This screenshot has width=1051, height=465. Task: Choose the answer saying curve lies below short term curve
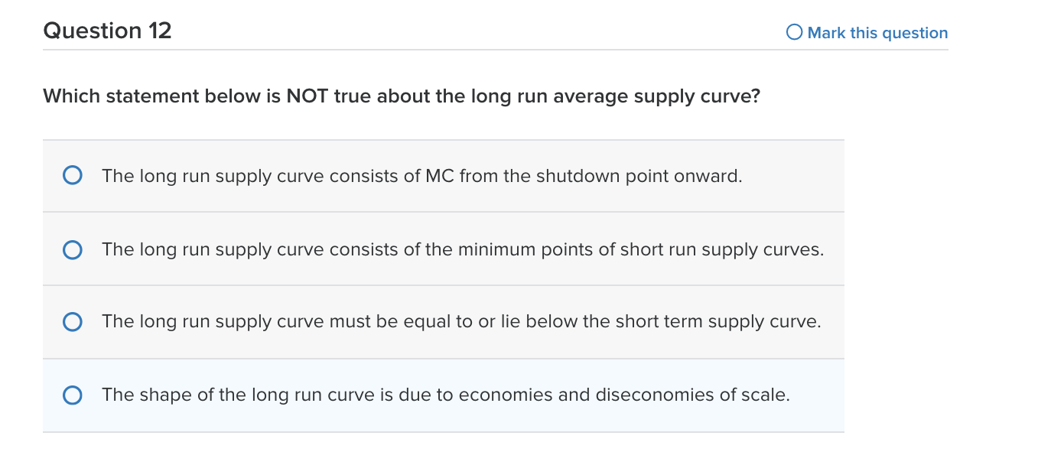pyautogui.click(x=460, y=321)
